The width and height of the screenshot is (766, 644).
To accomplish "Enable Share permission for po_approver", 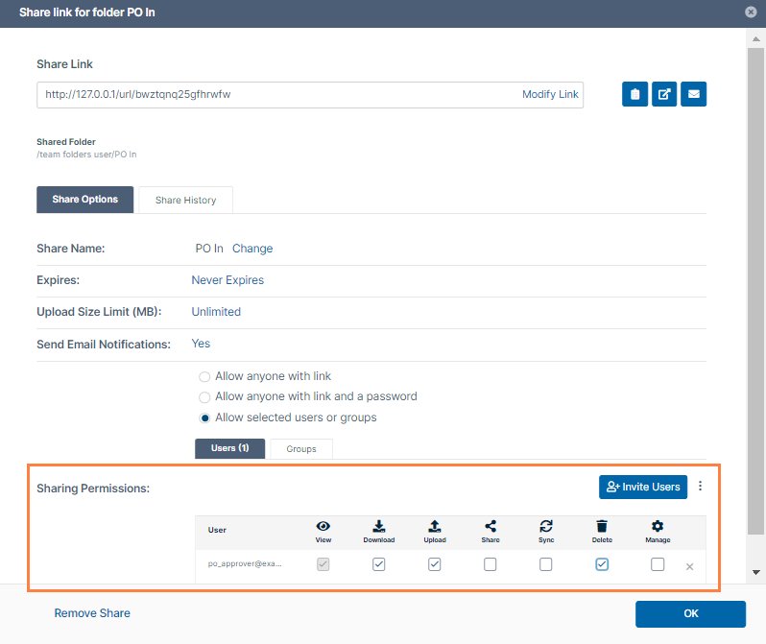I will 491,565.
